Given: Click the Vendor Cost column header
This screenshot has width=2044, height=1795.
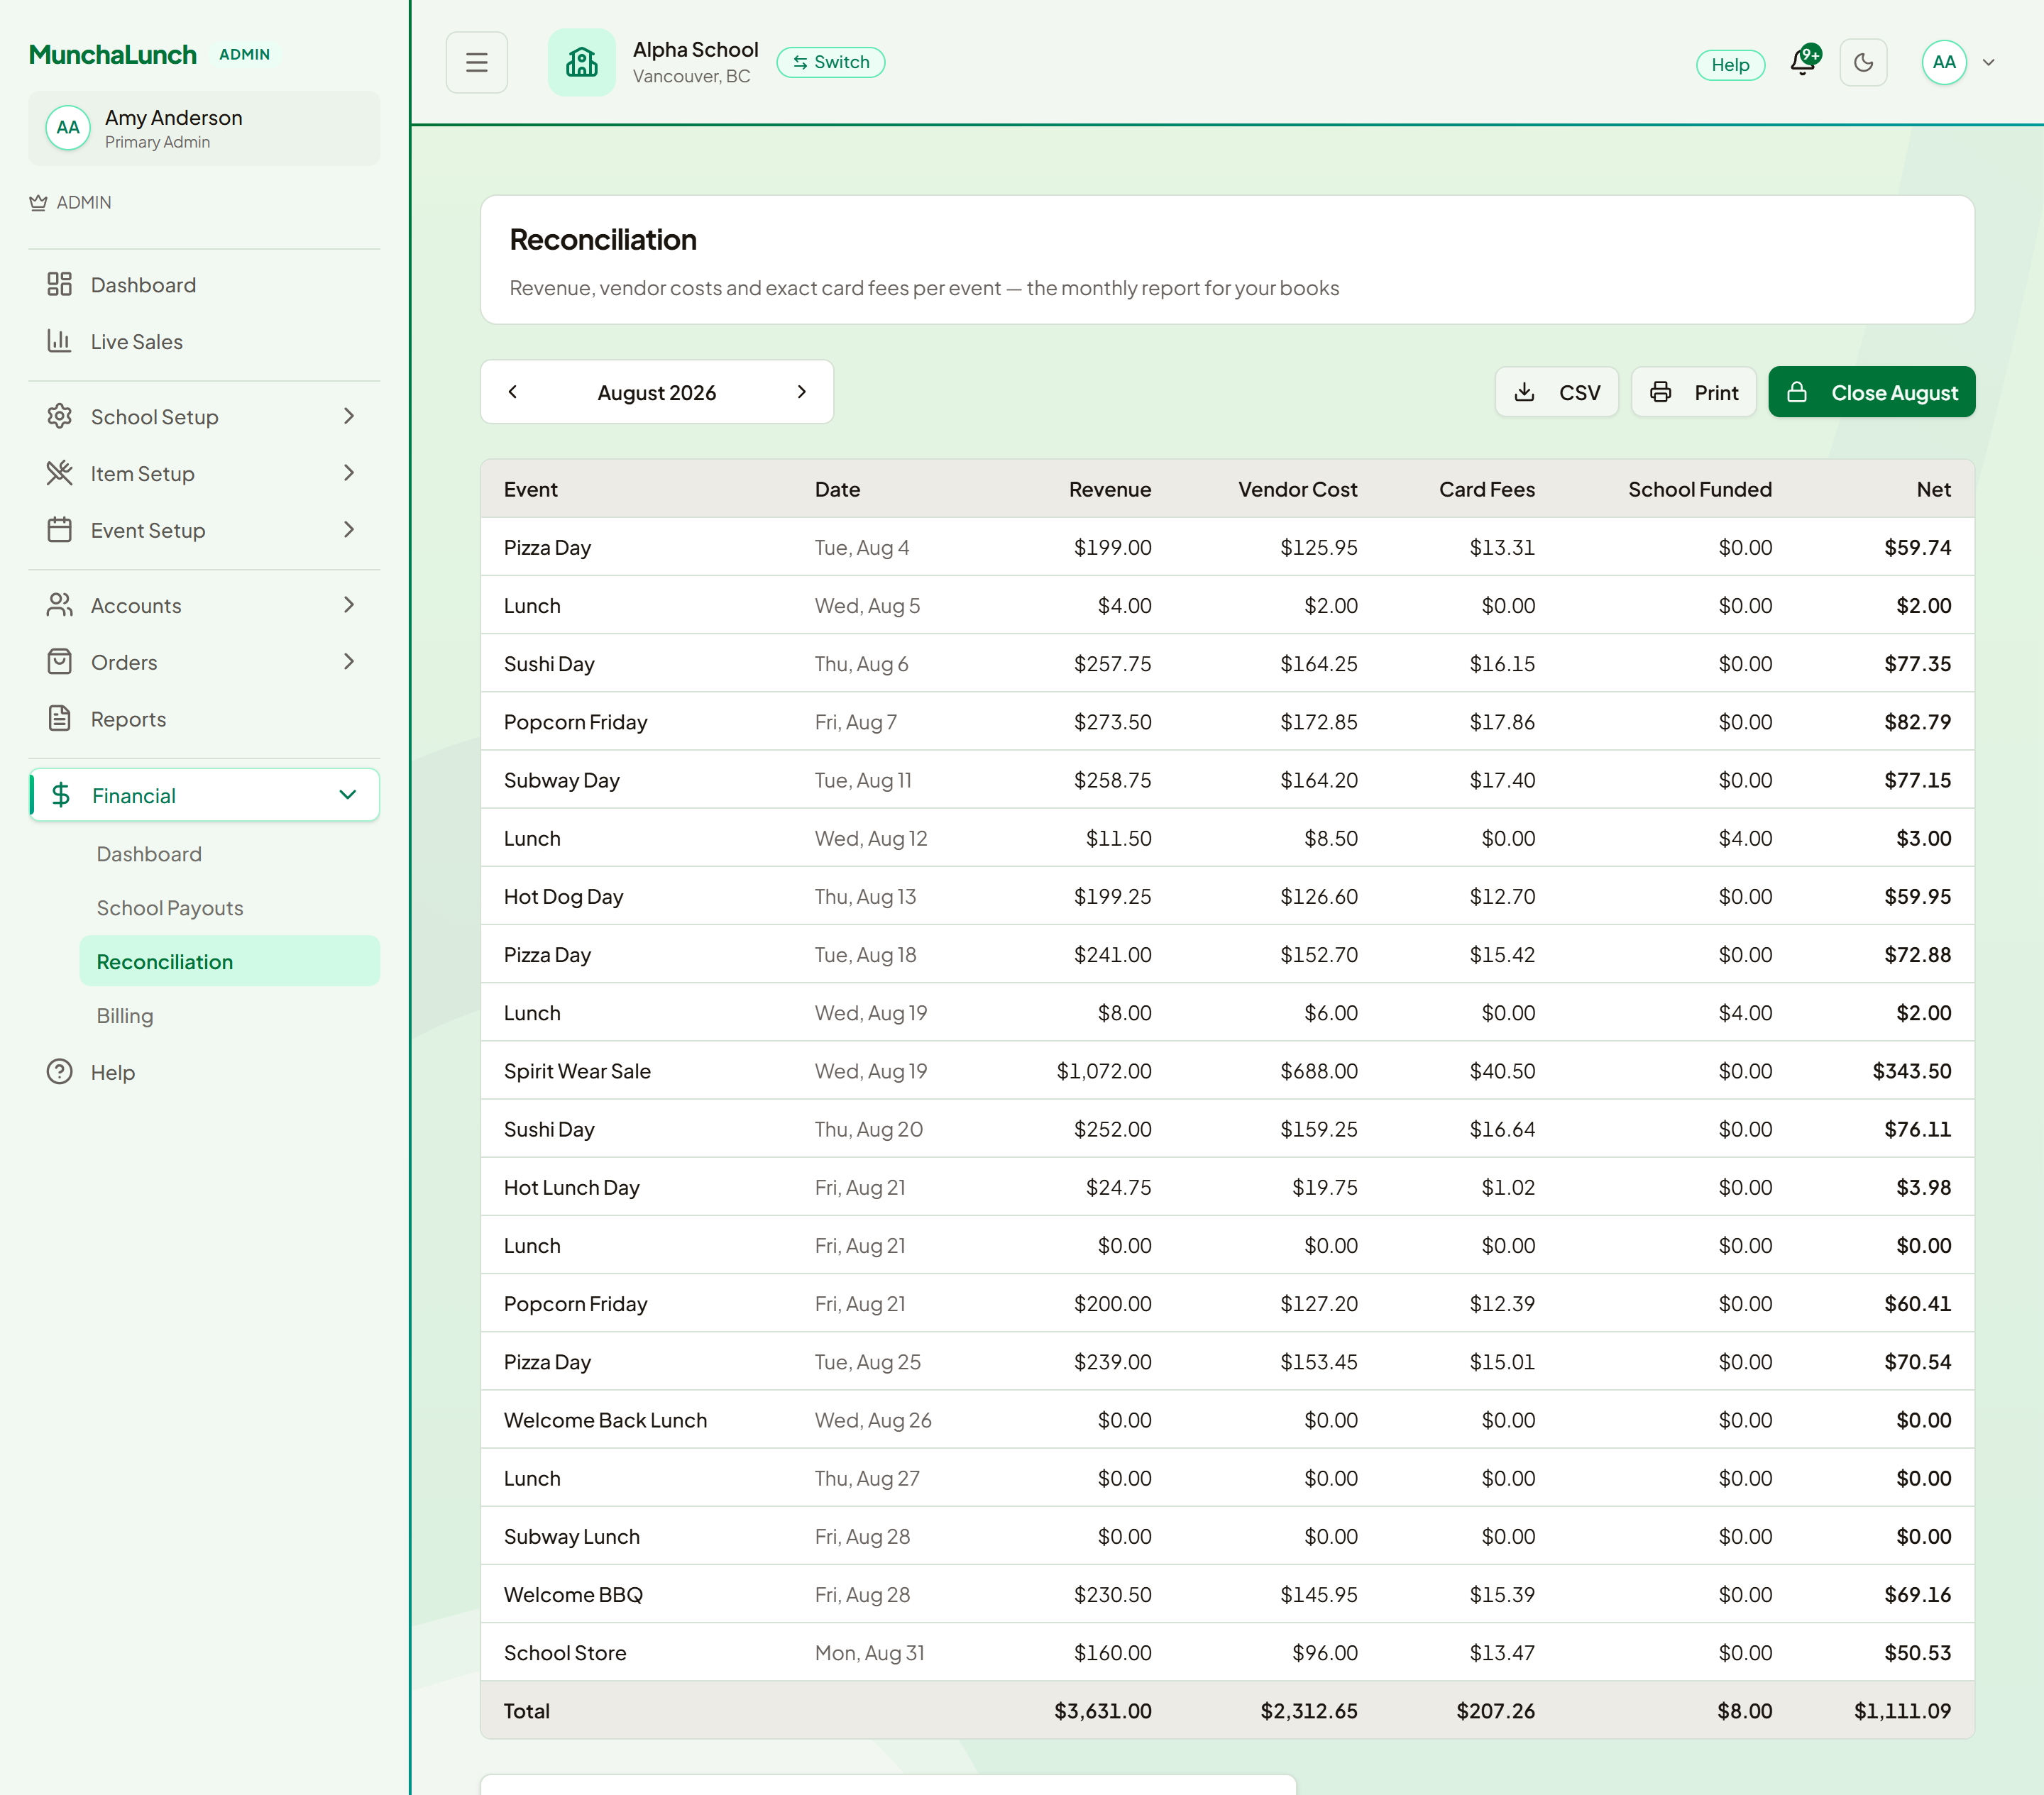Looking at the screenshot, I should pos(1297,490).
